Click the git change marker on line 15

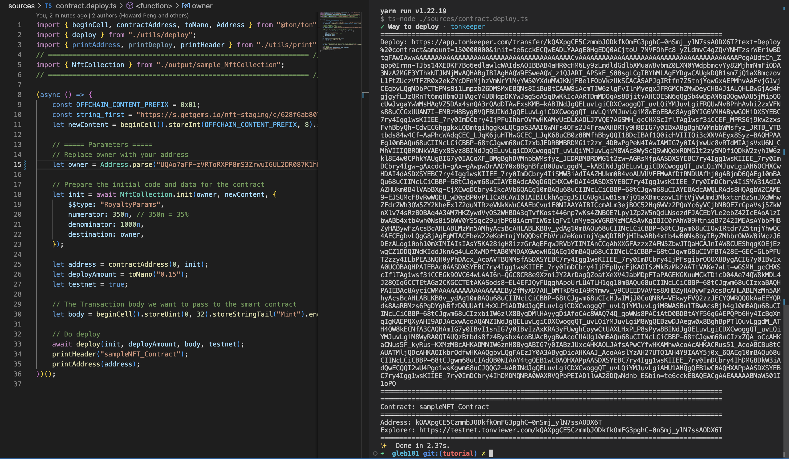pyautogui.click(x=25, y=164)
